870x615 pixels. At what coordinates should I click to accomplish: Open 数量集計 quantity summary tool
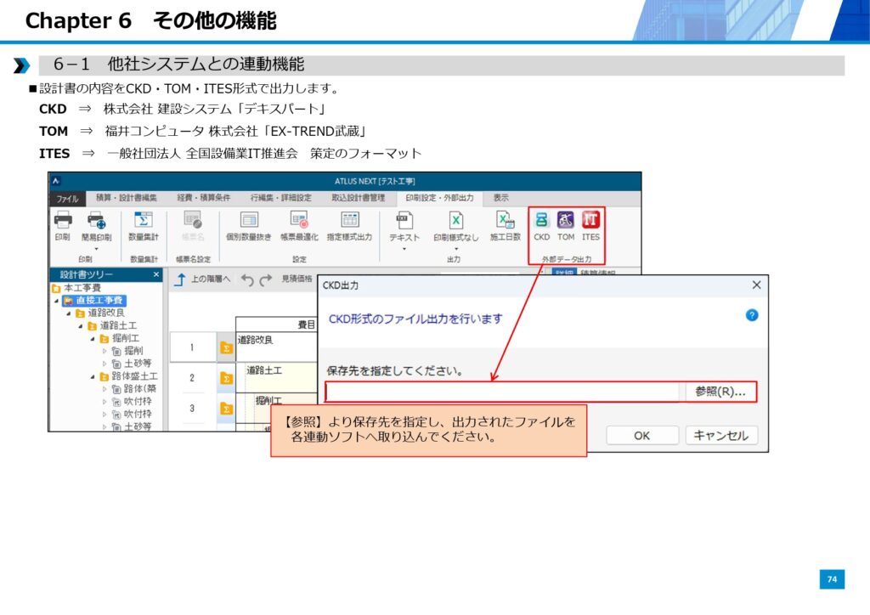point(144,222)
